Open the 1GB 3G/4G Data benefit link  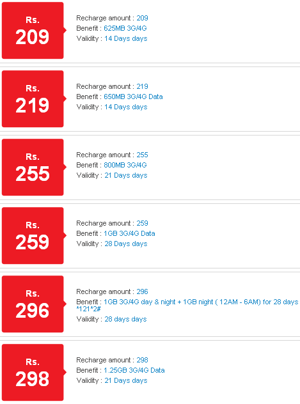coord(129,233)
